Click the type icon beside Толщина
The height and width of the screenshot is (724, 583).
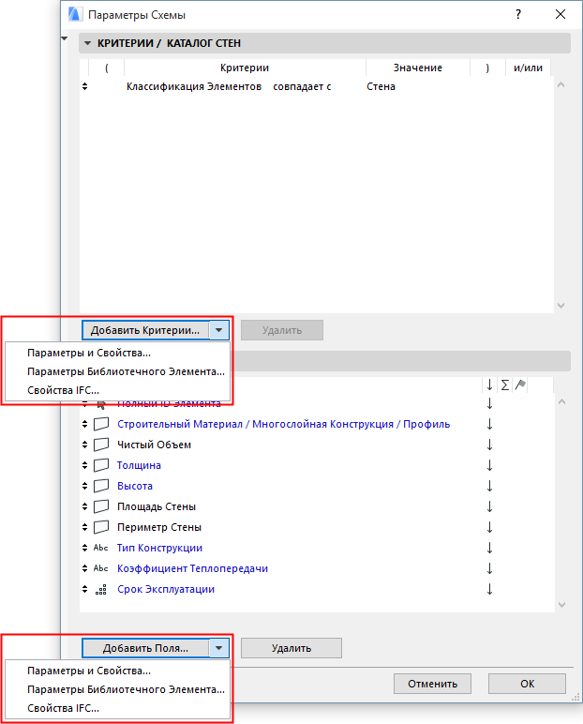tap(101, 465)
